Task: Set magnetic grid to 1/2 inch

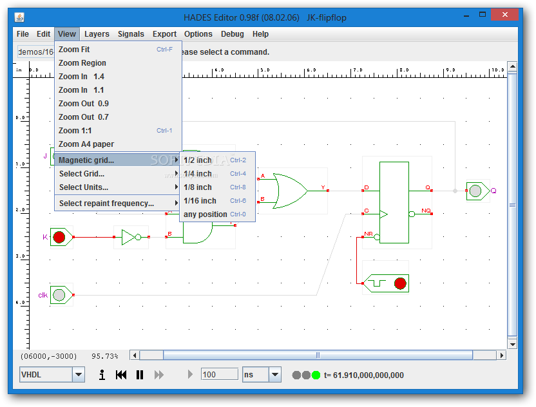Action: pos(217,160)
